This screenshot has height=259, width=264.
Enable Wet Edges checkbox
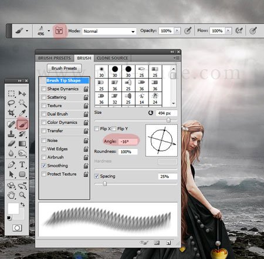pyautogui.click(x=44, y=149)
